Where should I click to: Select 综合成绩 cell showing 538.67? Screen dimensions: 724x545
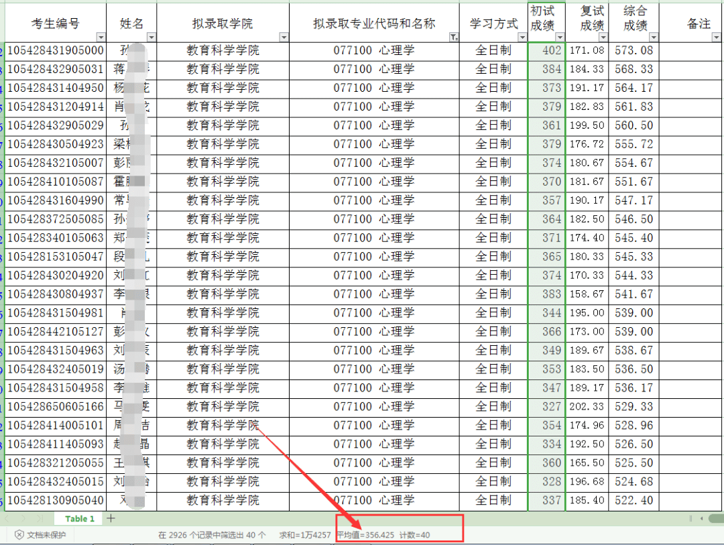(x=634, y=351)
